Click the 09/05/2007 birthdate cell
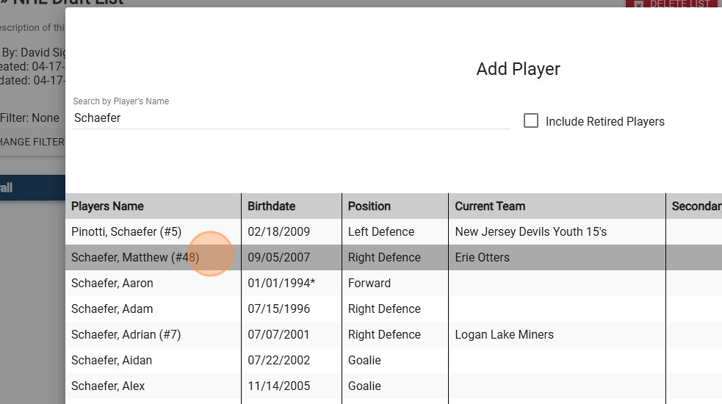The height and width of the screenshot is (404, 722). point(279,258)
